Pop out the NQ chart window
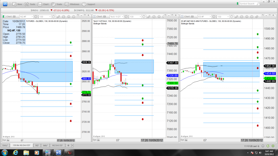 coord(78,15)
